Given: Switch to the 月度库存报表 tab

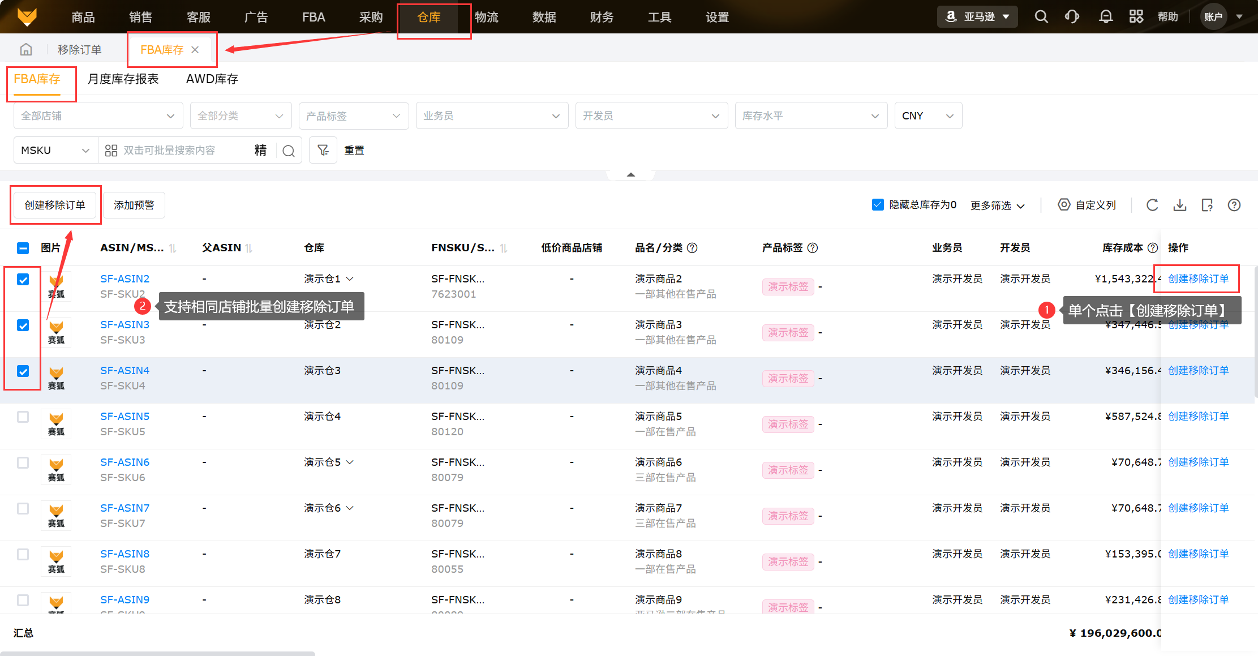Looking at the screenshot, I should 123,79.
